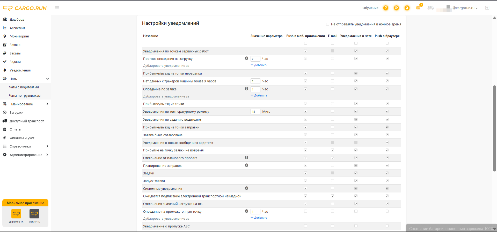Show help for Опоздание по заявке

pos(246,89)
